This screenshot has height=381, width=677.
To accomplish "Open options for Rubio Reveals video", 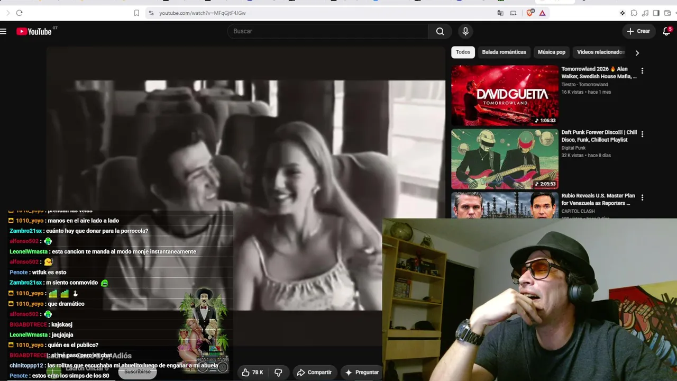I will (x=642, y=197).
